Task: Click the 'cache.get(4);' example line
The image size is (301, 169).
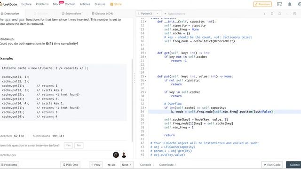Action: pyautogui.click(x=13, y=116)
